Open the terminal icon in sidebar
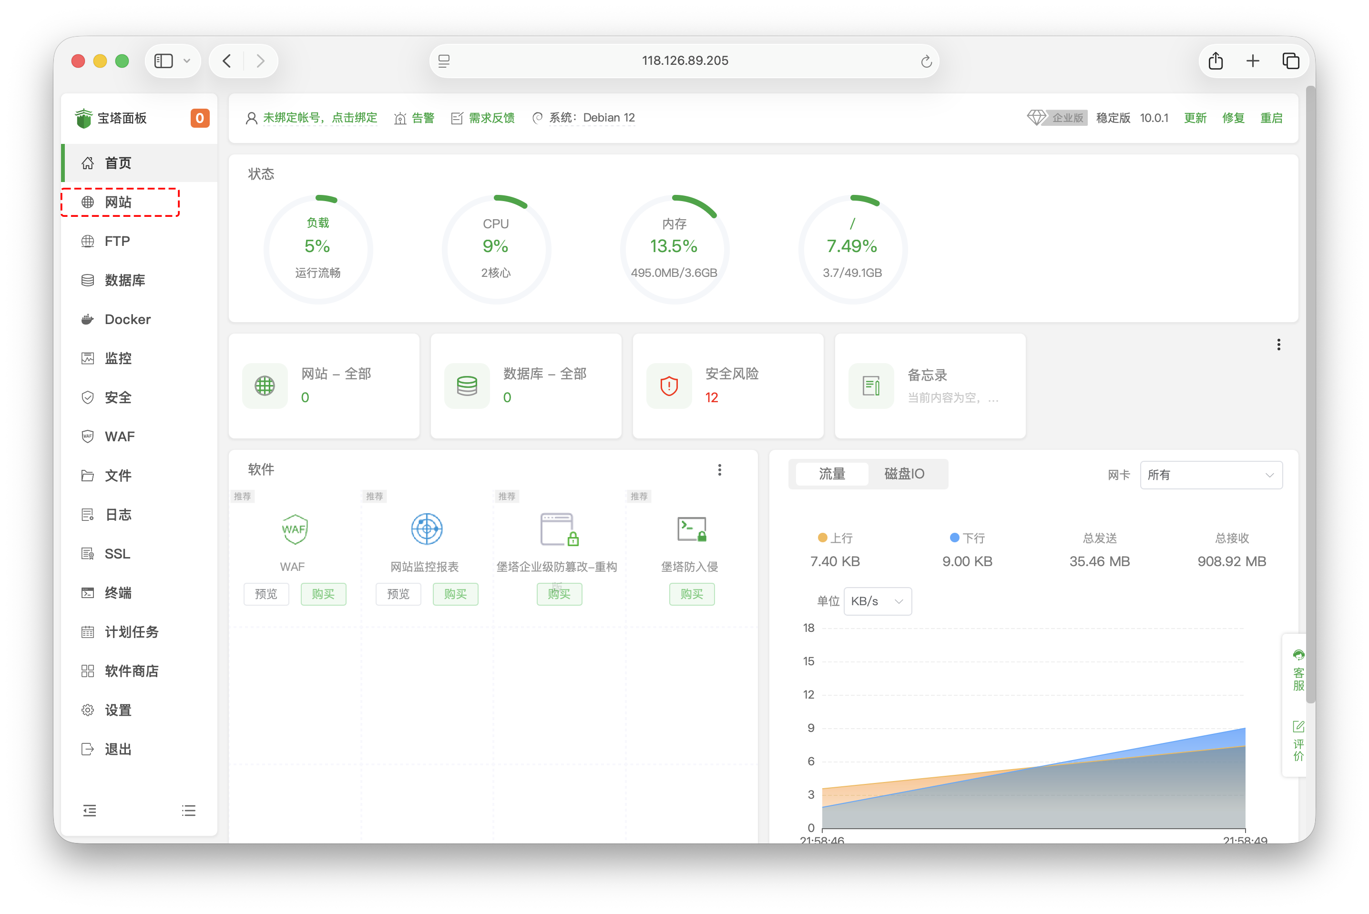 pos(87,593)
